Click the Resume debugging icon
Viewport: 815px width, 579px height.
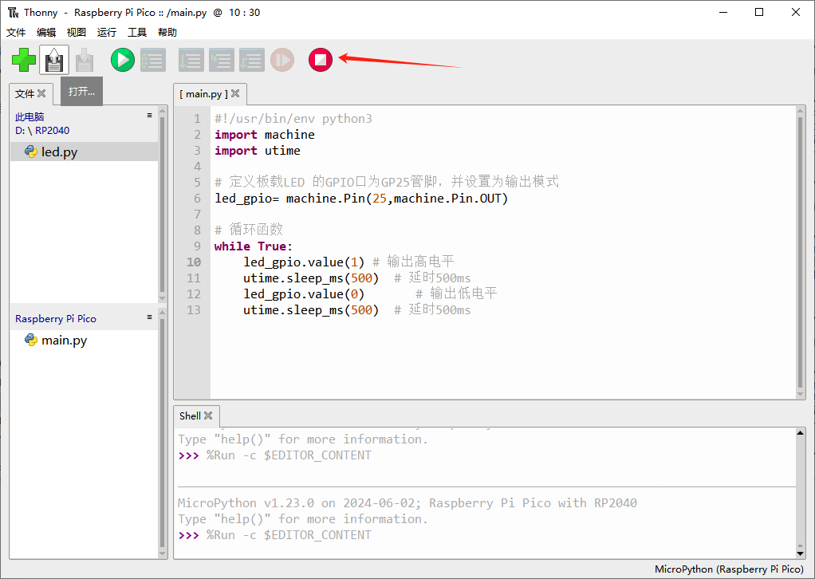tap(282, 60)
